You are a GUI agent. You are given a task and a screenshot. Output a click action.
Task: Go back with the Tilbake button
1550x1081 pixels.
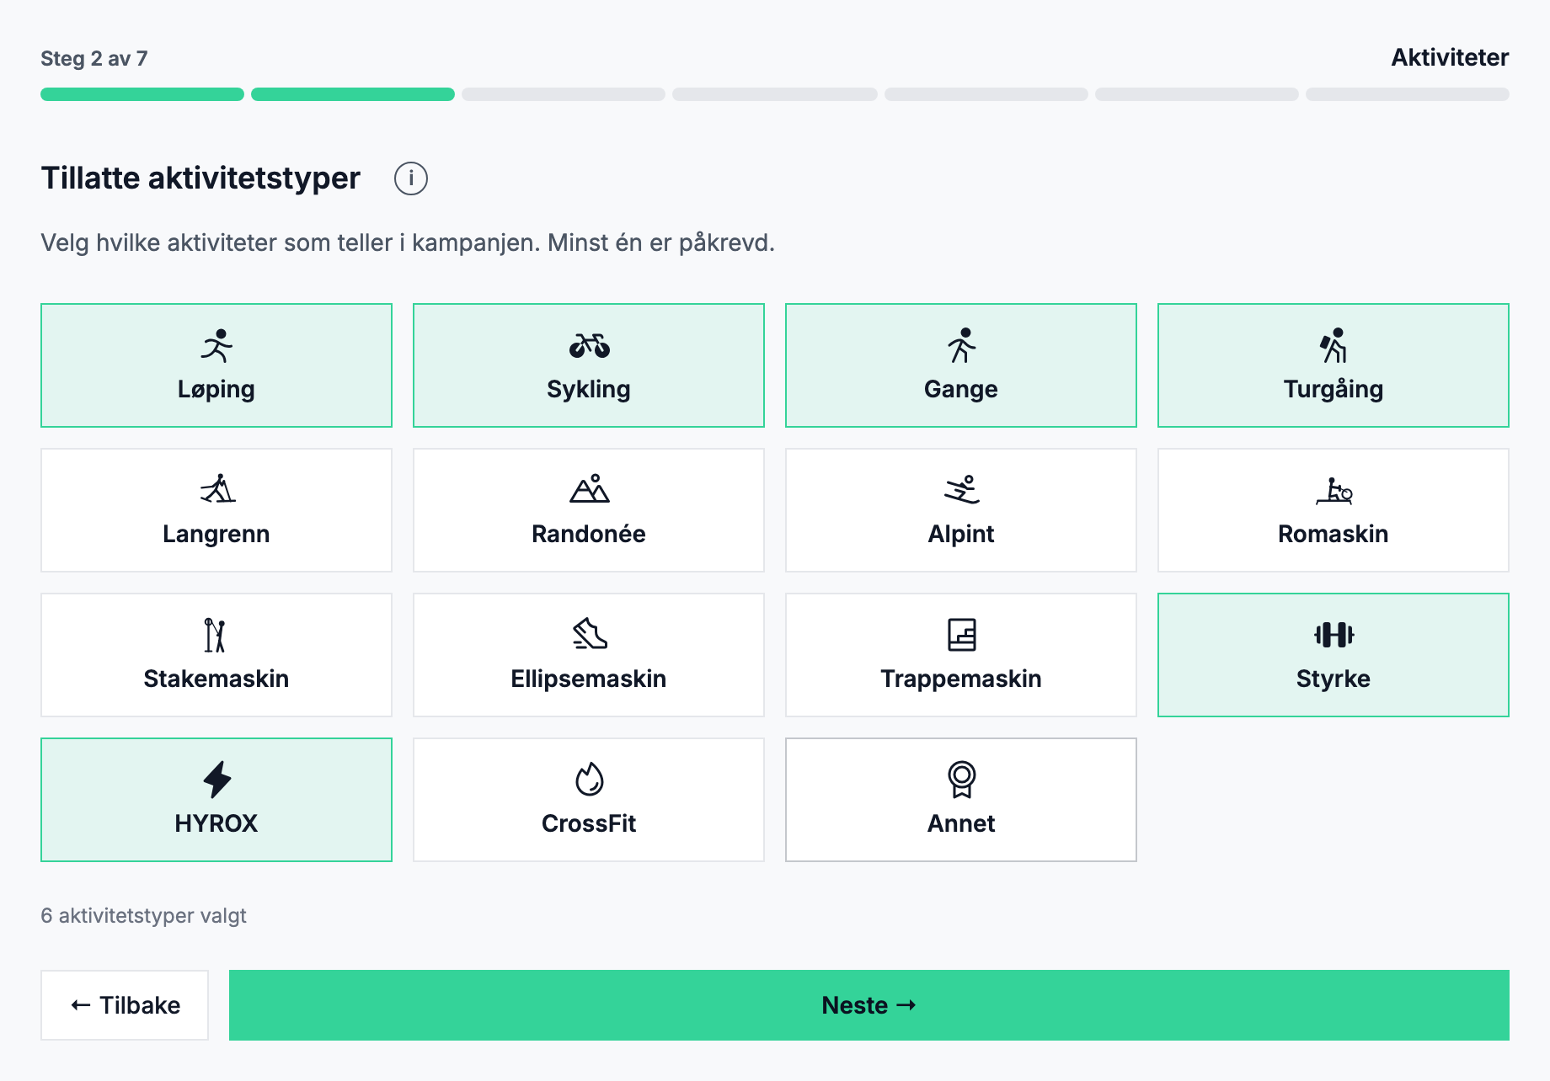(x=125, y=1005)
